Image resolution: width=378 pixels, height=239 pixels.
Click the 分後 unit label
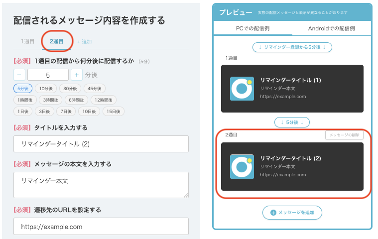click(91, 75)
